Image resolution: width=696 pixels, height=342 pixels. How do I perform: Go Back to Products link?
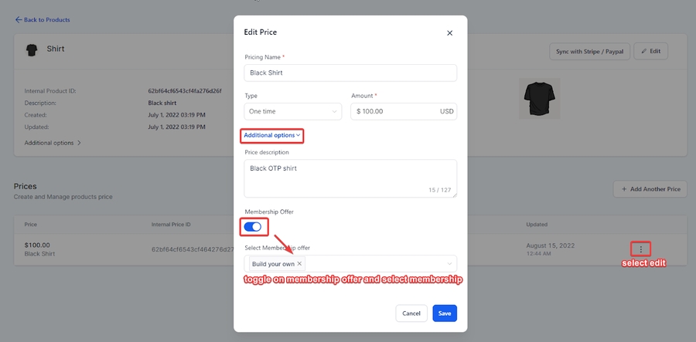click(x=46, y=19)
